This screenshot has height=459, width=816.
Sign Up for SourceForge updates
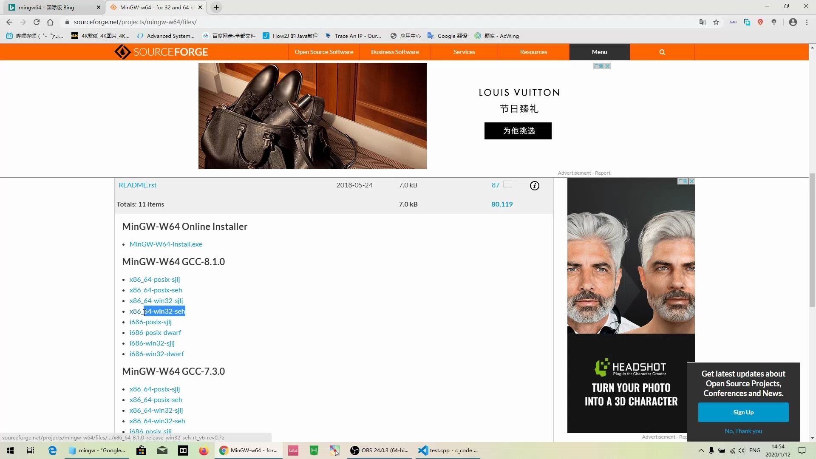pyautogui.click(x=743, y=412)
